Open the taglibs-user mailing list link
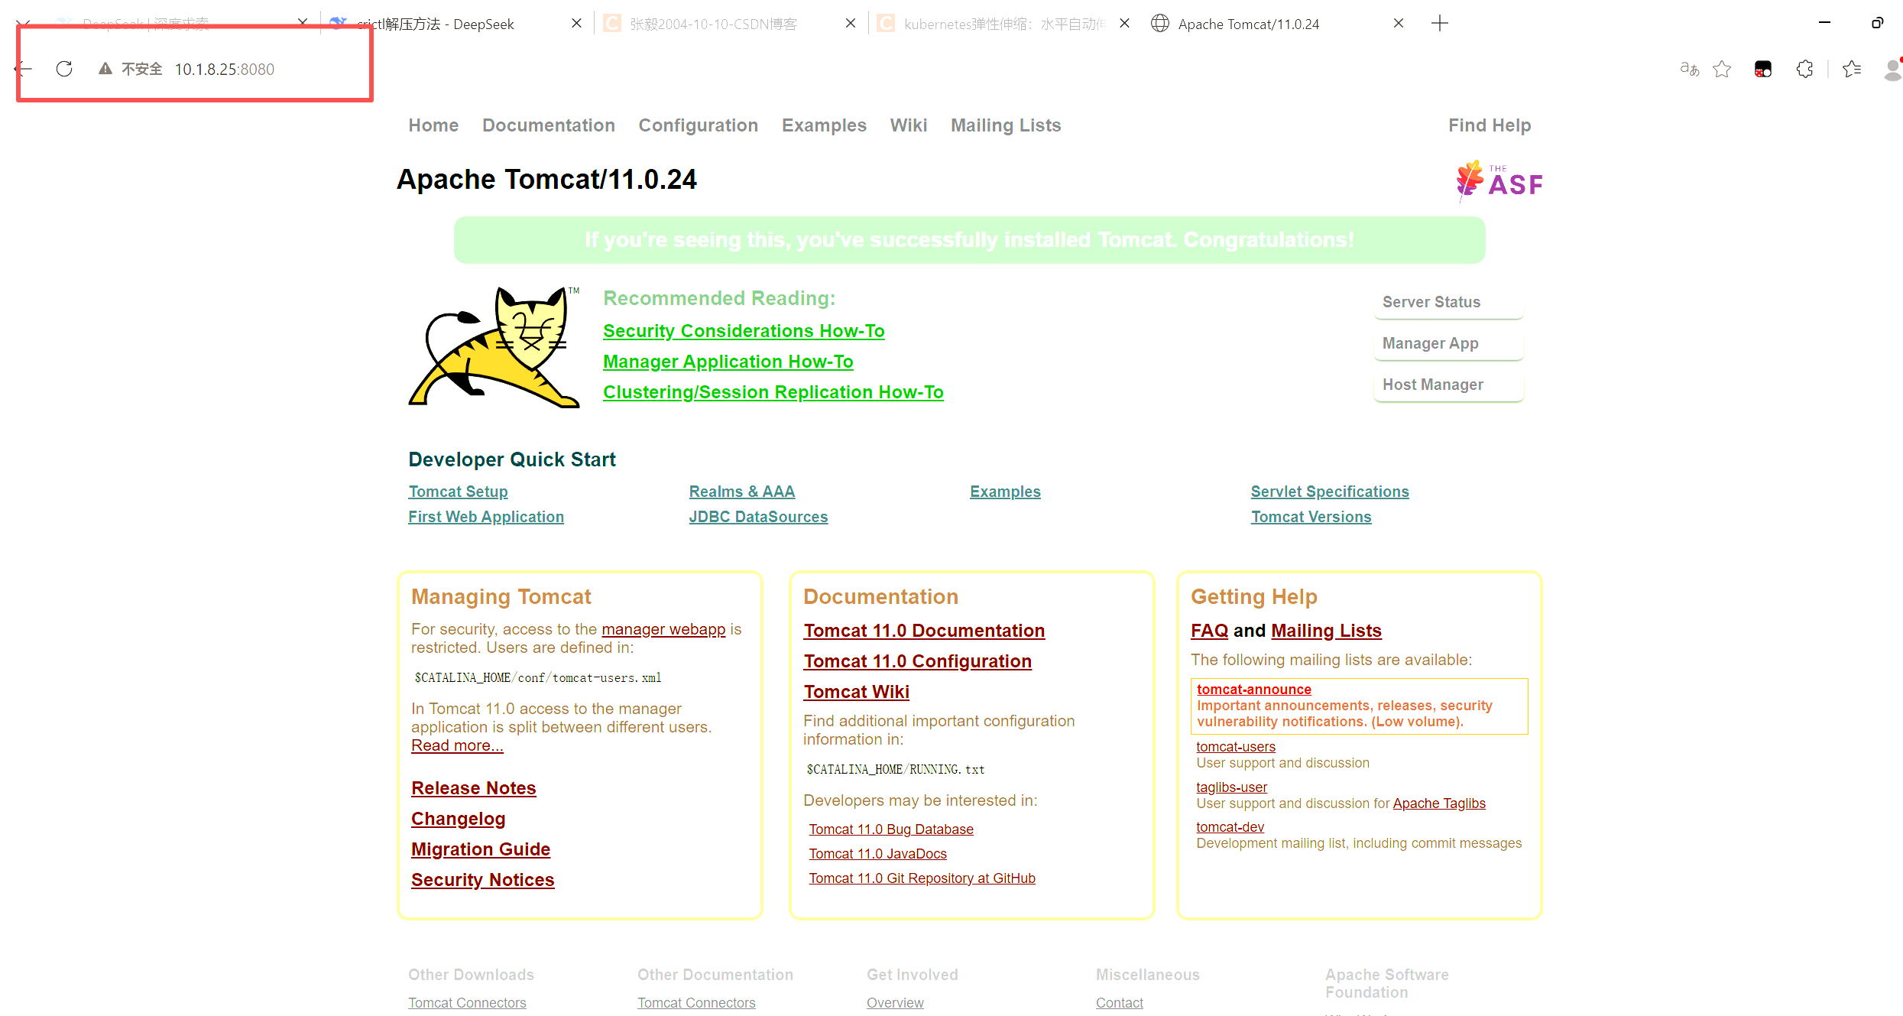Image resolution: width=1903 pixels, height=1016 pixels. coord(1232,787)
